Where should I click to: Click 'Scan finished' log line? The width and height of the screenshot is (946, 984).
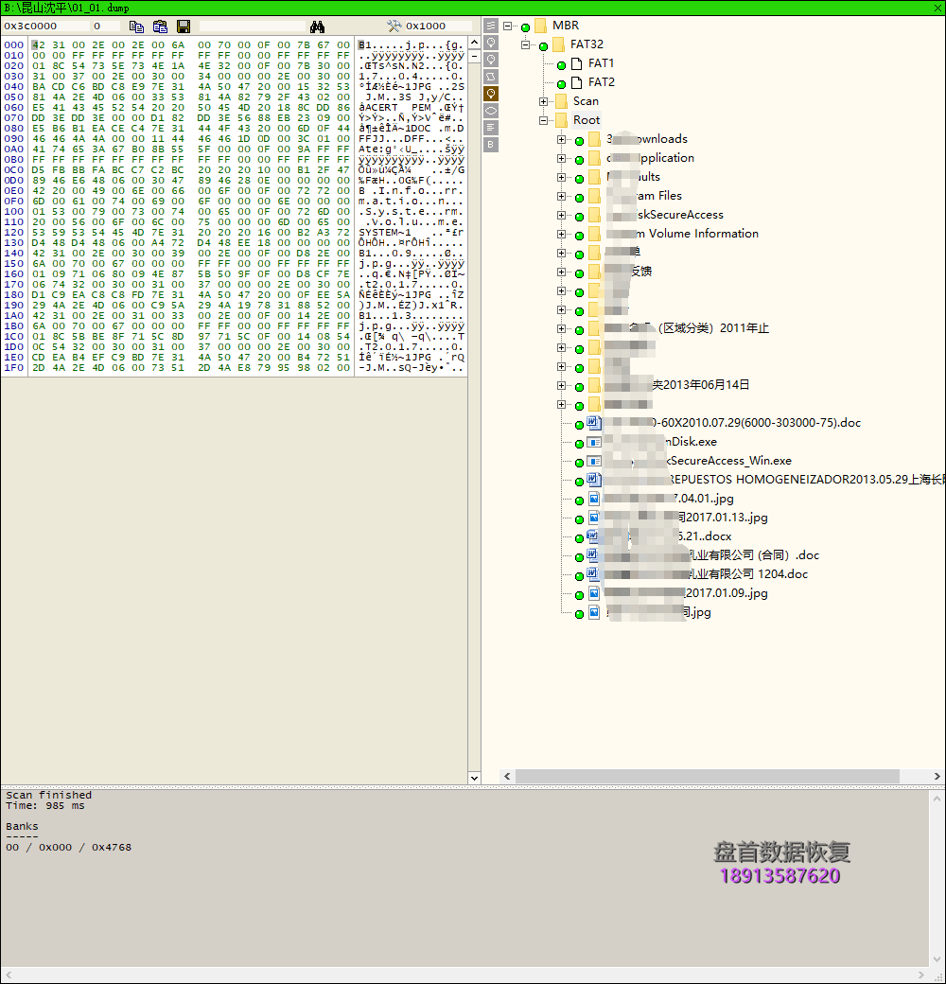point(48,795)
